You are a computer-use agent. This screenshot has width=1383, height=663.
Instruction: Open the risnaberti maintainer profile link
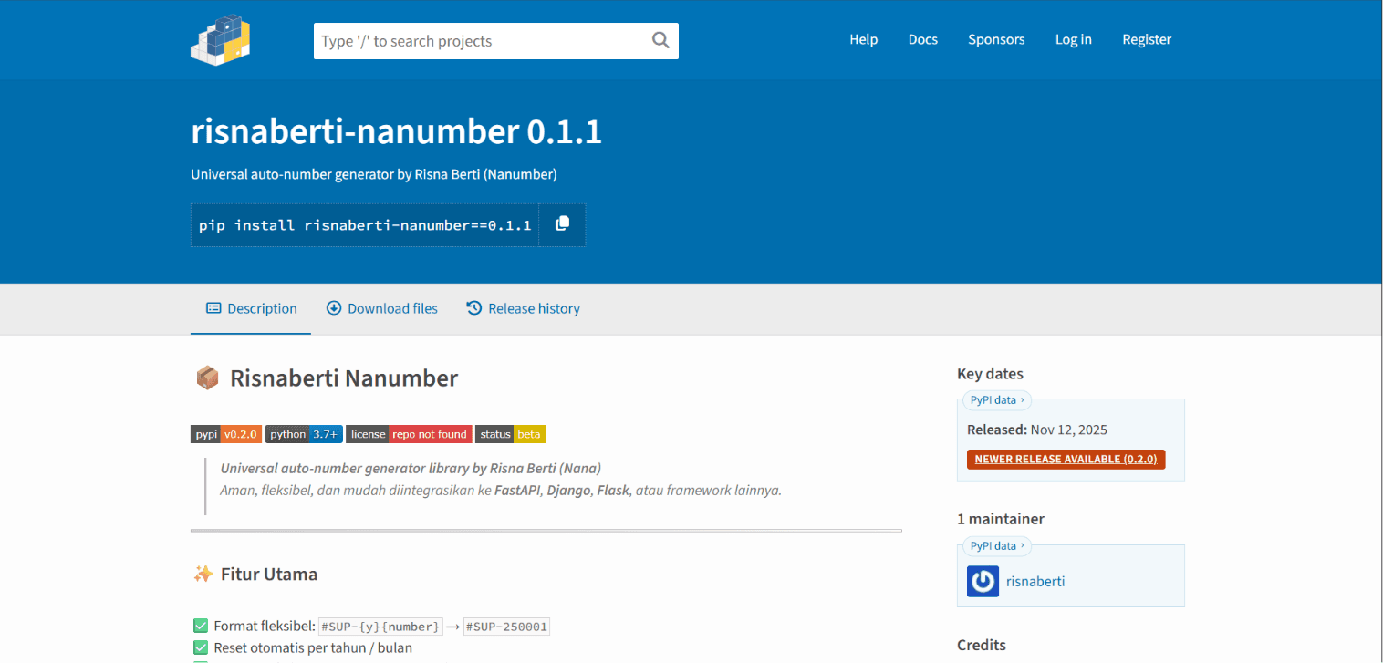pyautogui.click(x=1035, y=582)
